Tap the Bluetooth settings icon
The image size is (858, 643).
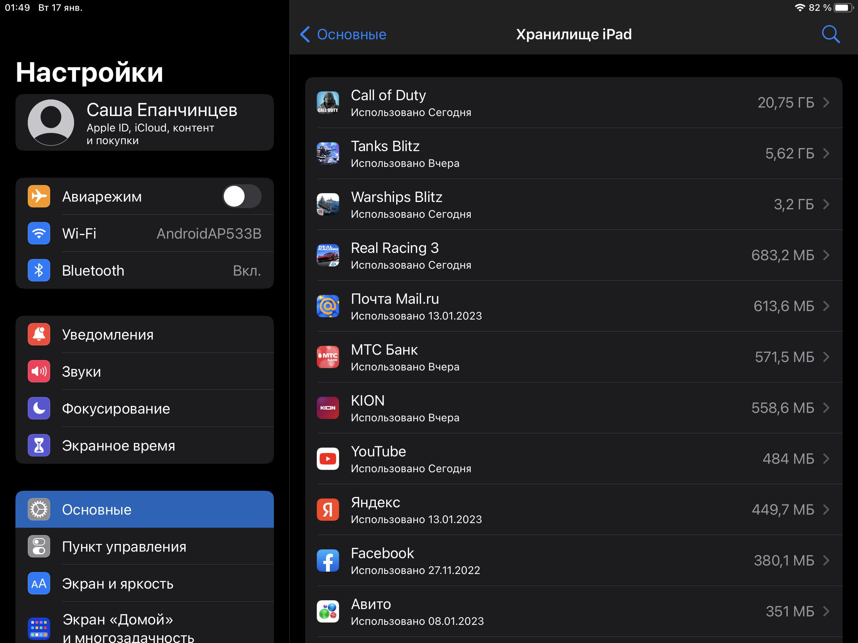[x=39, y=270]
